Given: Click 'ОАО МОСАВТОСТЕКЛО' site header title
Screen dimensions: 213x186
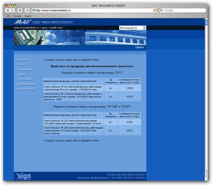Looking at the screenshot, I should [x=53, y=22].
